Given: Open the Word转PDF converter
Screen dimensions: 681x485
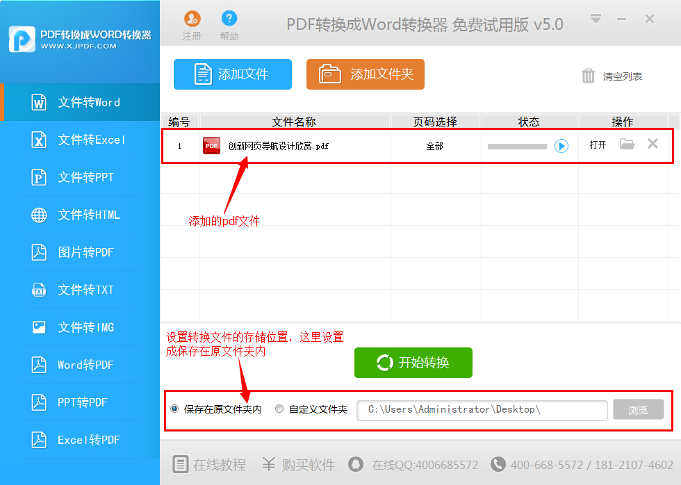Looking at the screenshot, I should click(79, 364).
